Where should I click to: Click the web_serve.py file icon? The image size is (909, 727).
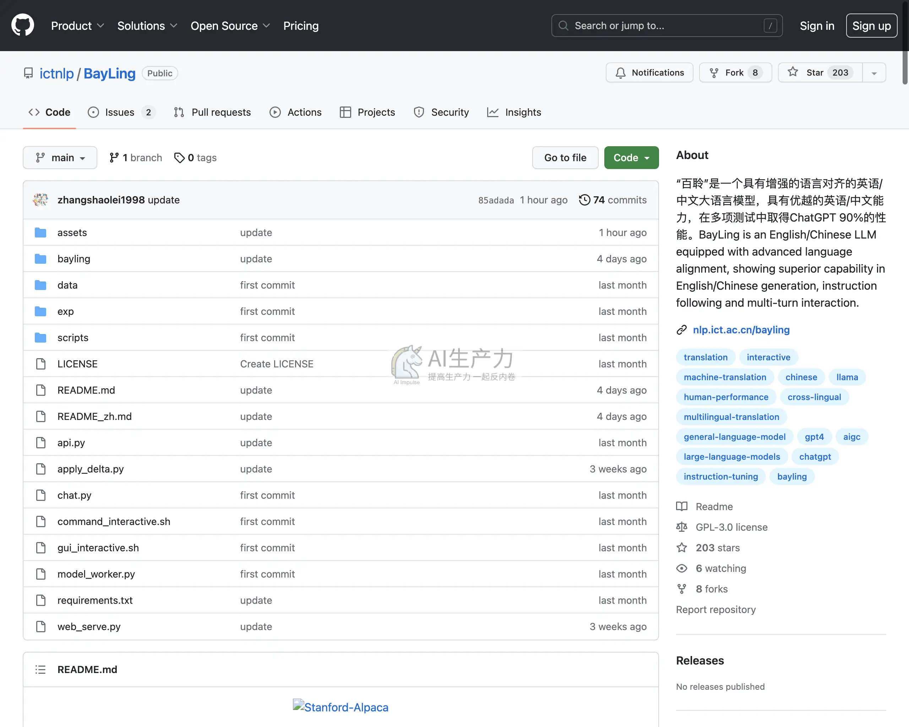pyautogui.click(x=40, y=626)
